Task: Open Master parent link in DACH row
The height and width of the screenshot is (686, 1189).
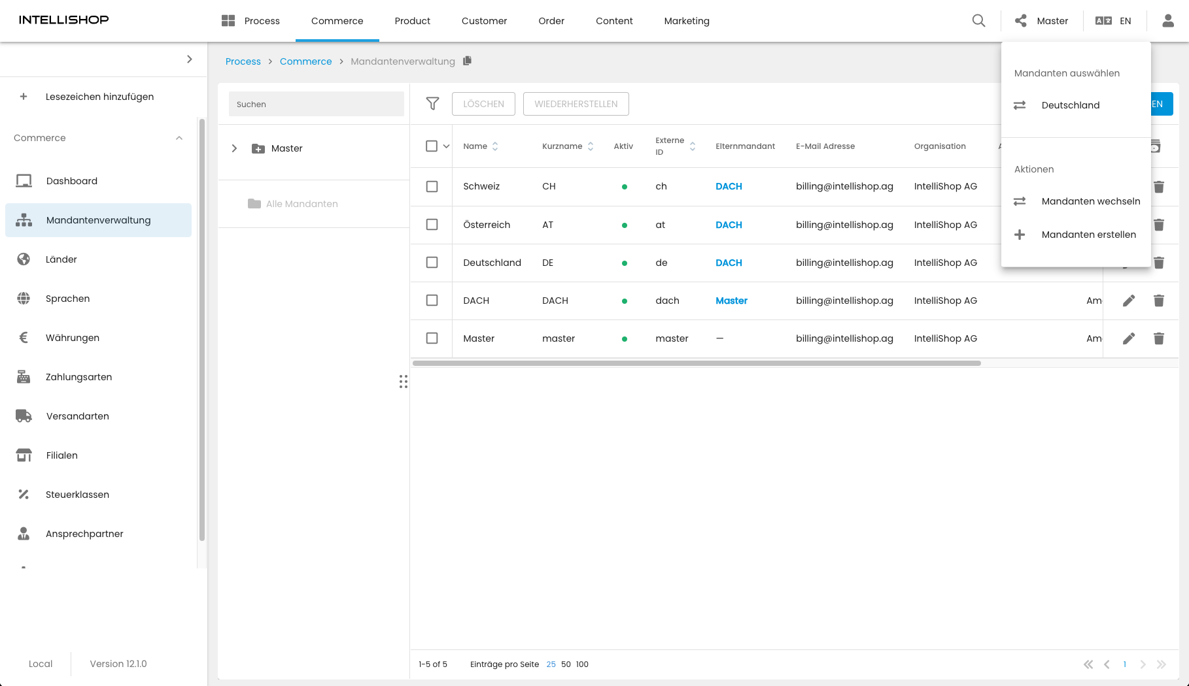Action: click(731, 301)
